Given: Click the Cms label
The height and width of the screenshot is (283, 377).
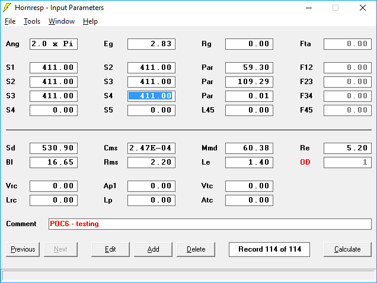Looking at the screenshot, I should 111,148.
